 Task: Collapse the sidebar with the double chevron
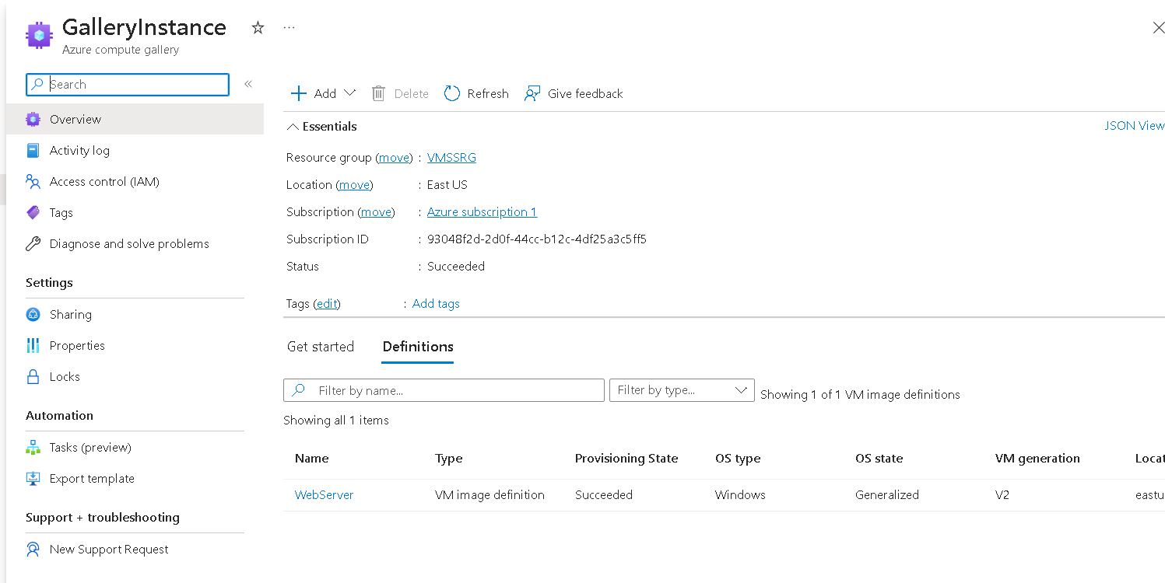pos(247,84)
